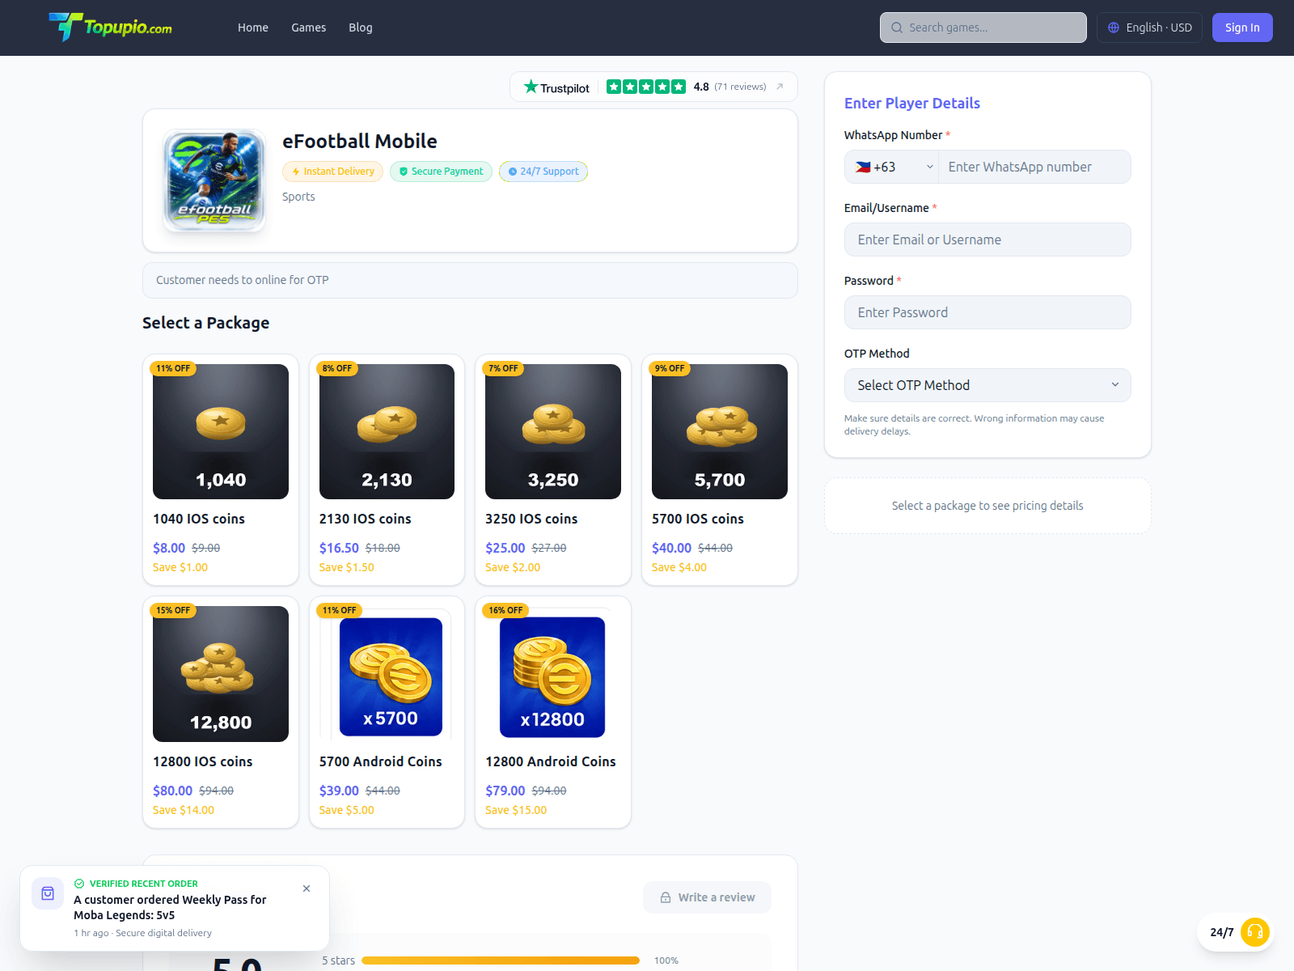Image resolution: width=1294 pixels, height=971 pixels.
Task: Click the search magnifier icon
Action: [897, 28]
